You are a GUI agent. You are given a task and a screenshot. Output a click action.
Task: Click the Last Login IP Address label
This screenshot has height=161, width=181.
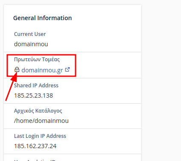[x=40, y=136]
